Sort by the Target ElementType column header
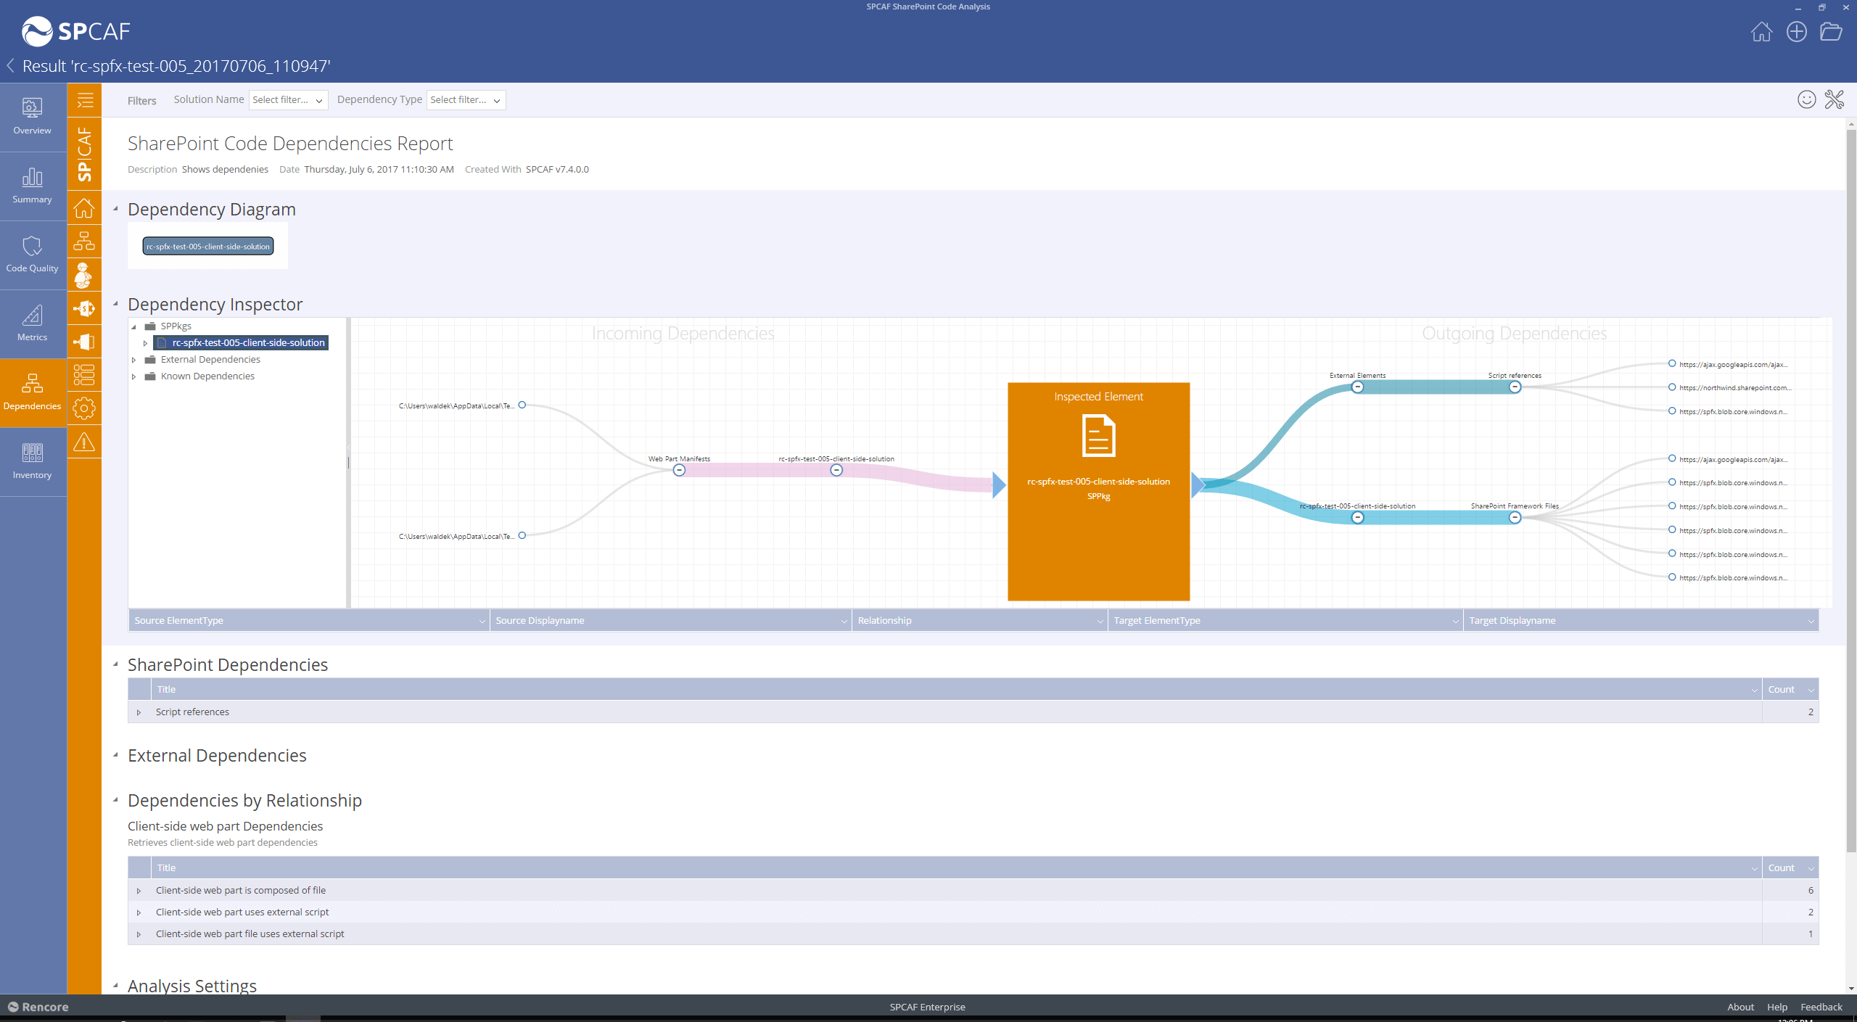 (x=1285, y=621)
